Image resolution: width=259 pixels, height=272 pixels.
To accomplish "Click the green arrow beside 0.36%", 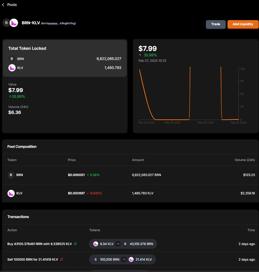I will (88, 175).
